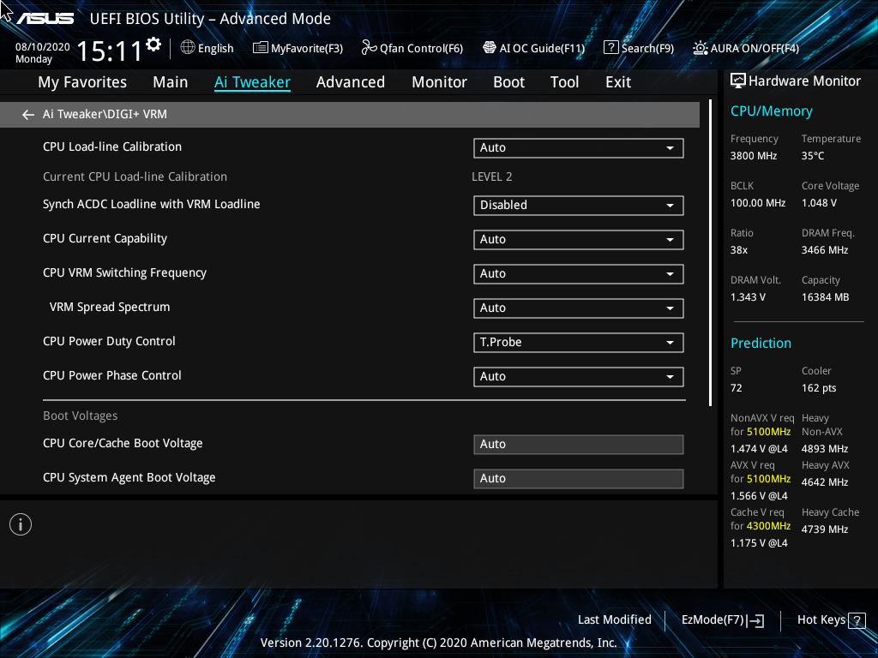
Task: Launch the AI OC Guide
Action: tap(533, 48)
